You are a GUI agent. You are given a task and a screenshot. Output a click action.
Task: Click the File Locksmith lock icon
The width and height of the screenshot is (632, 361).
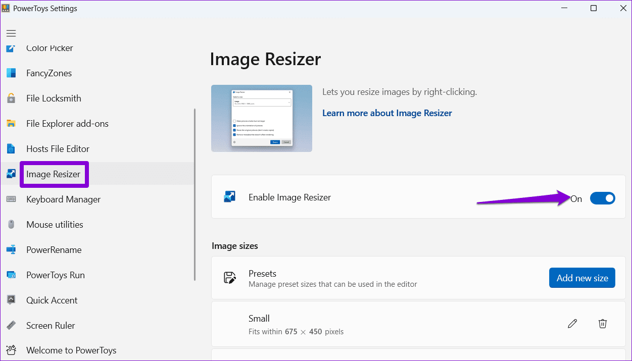click(x=11, y=98)
